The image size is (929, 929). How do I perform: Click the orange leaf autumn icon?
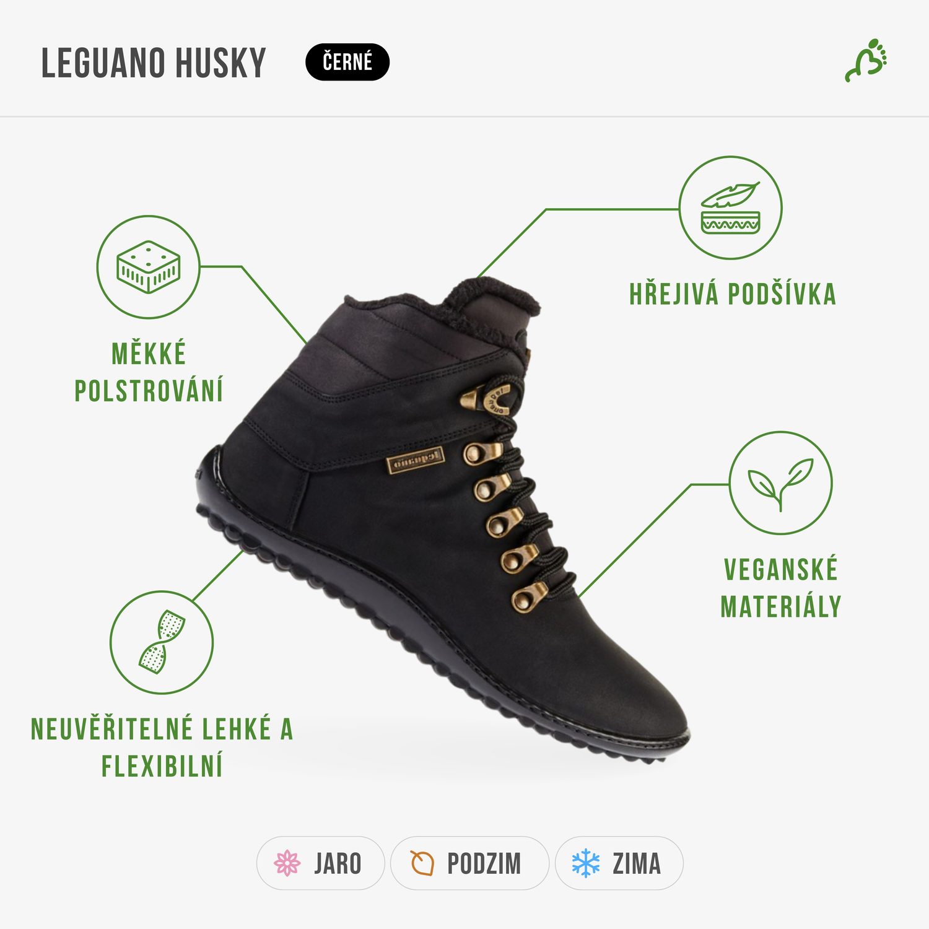pyautogui.click(x=422, y=863)
